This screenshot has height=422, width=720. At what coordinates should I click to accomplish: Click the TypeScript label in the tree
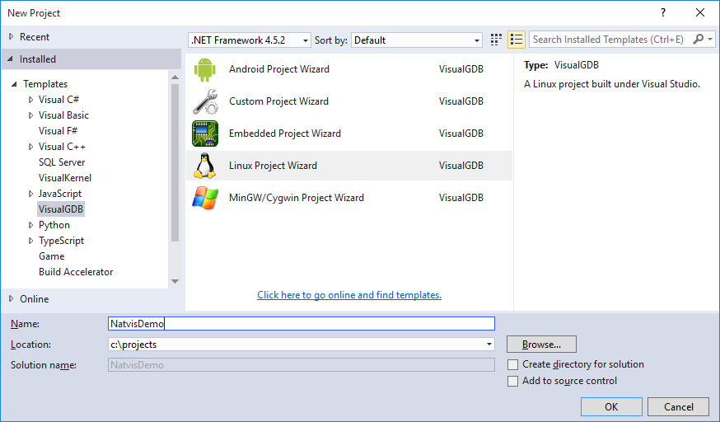point(61,241)
